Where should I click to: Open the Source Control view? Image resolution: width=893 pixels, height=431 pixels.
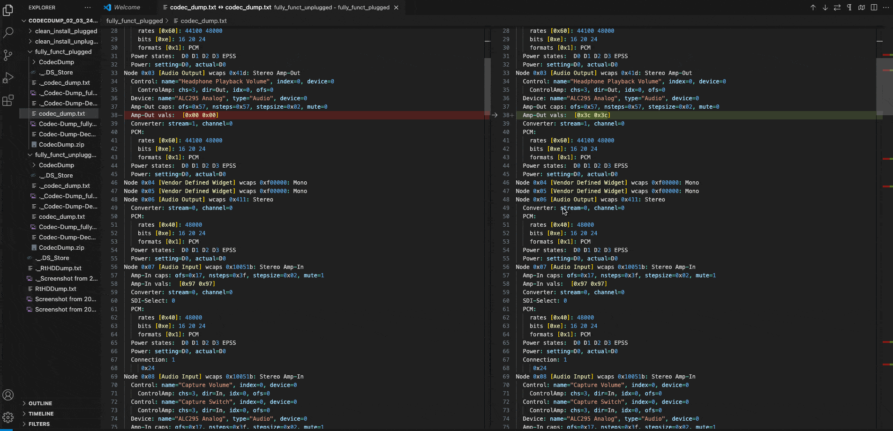(x=8, y=55)
